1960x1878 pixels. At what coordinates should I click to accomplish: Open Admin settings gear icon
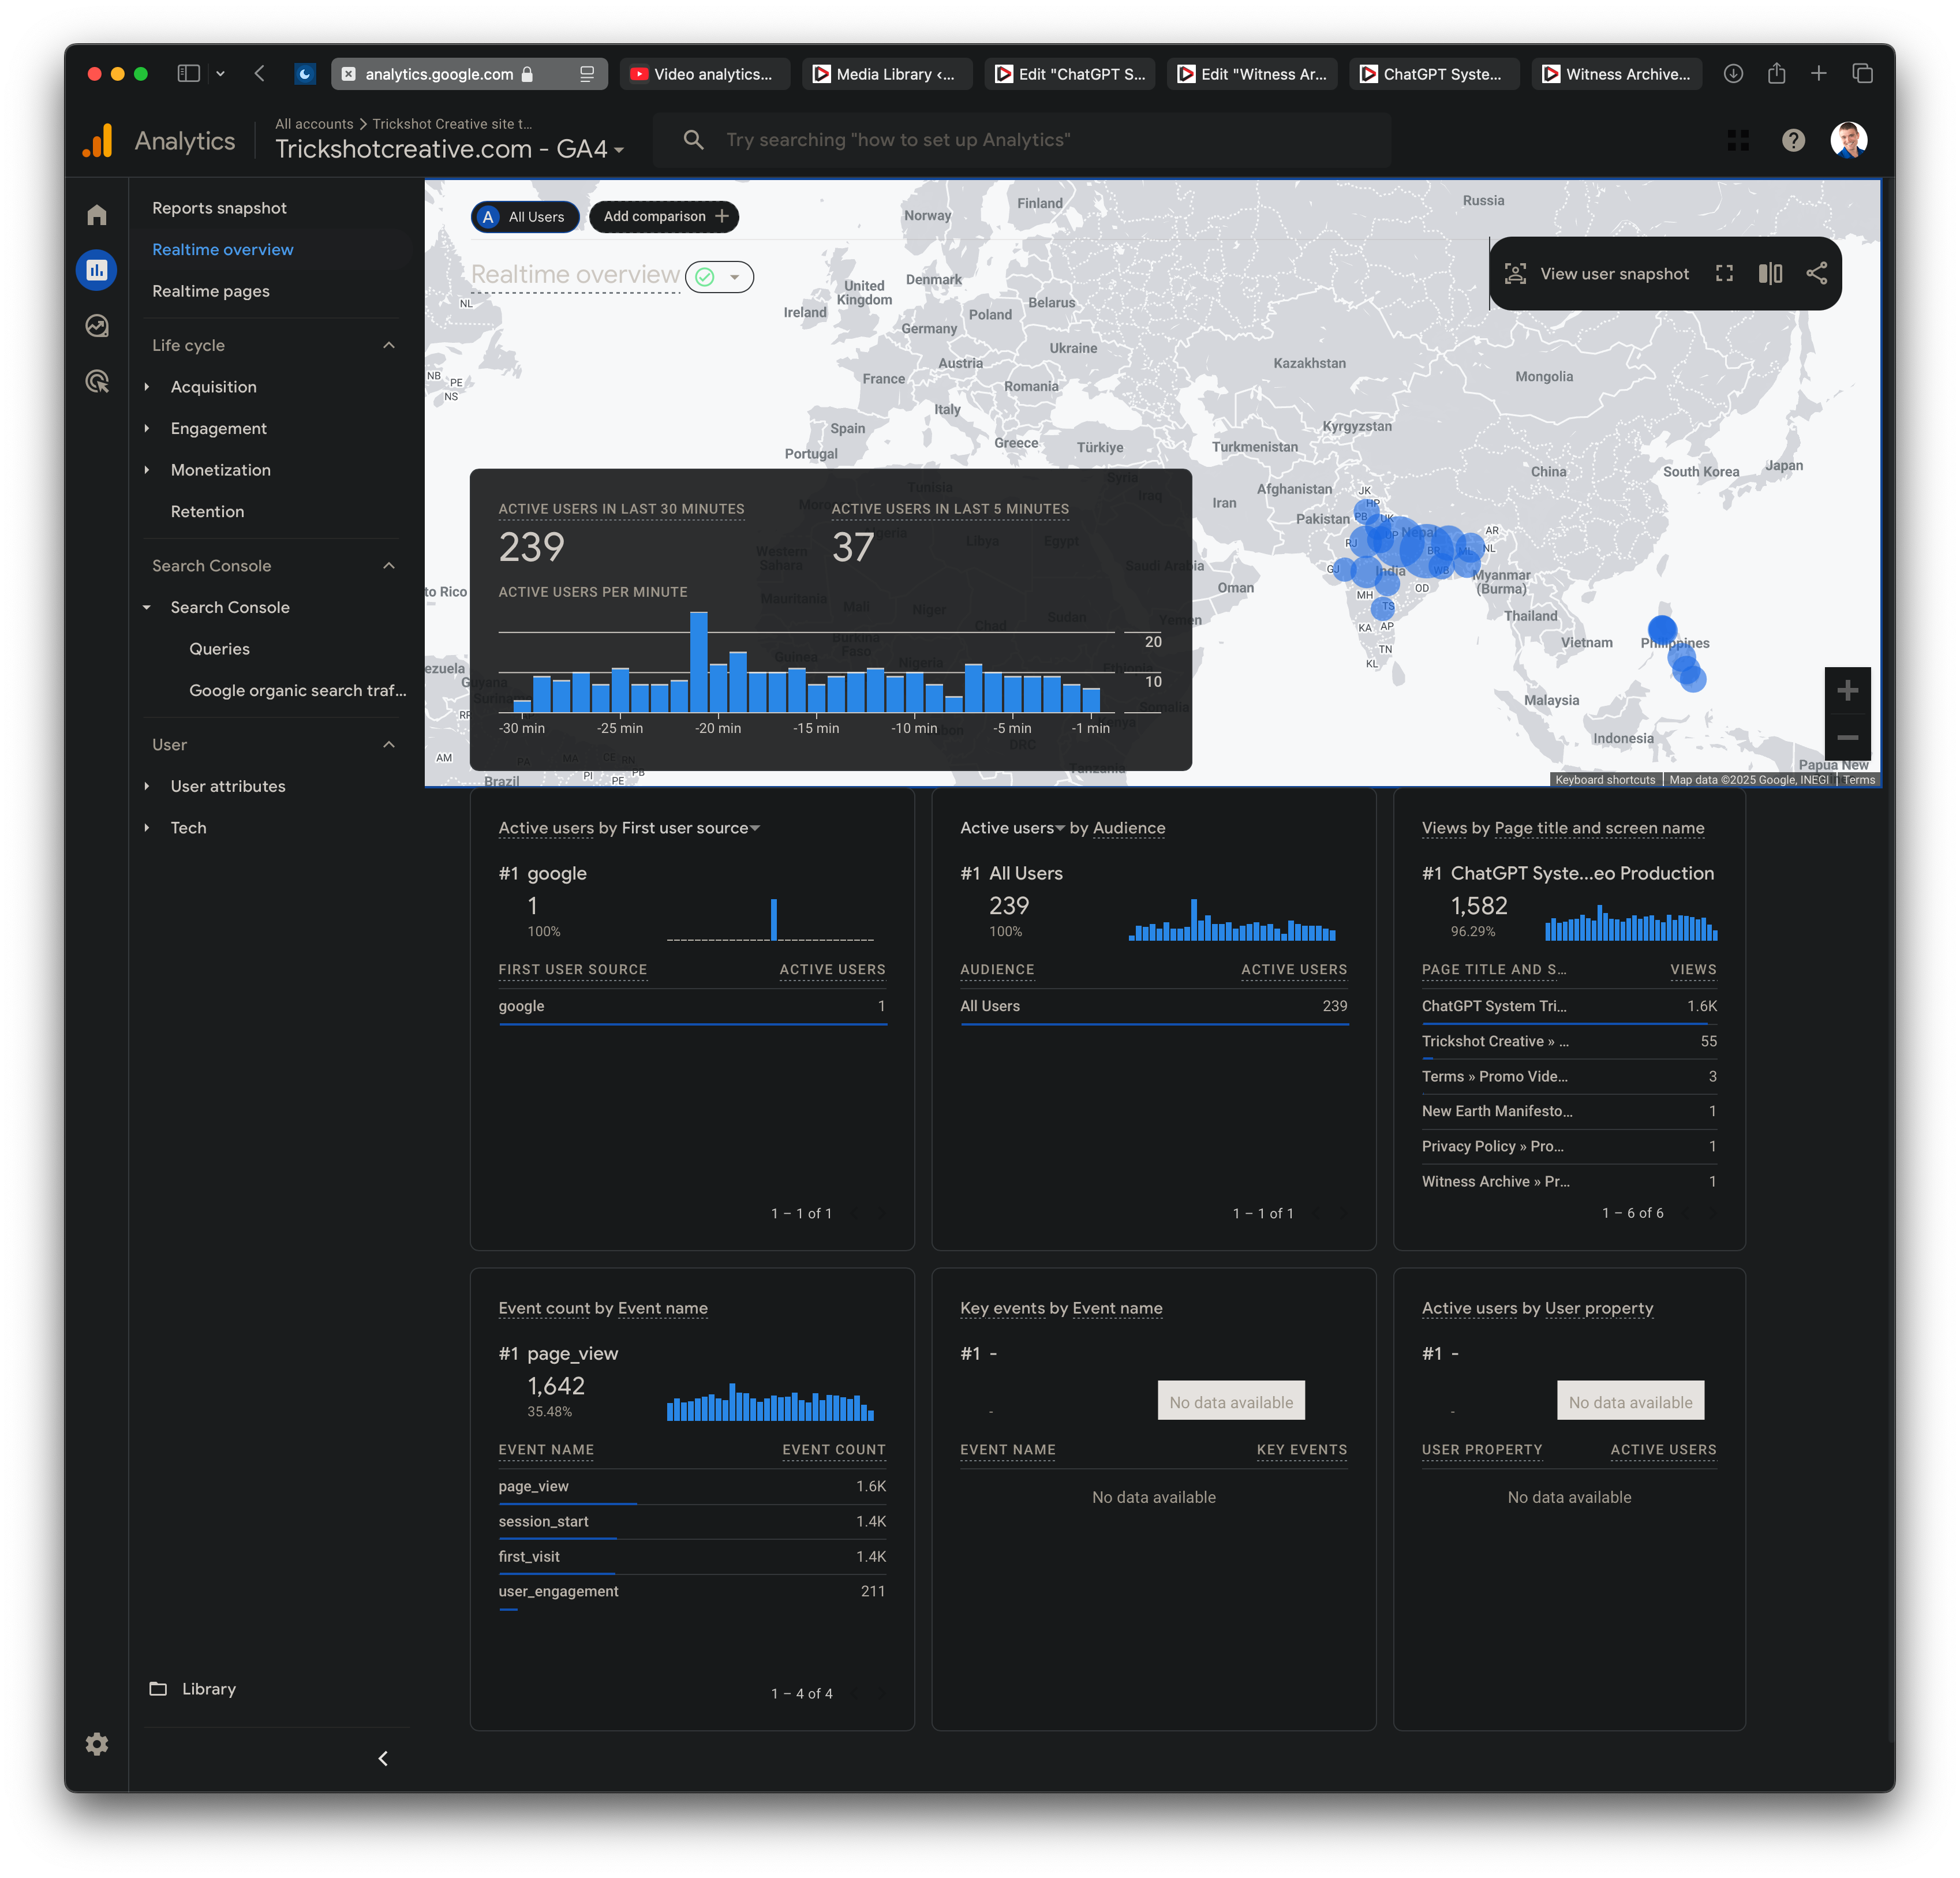tap(97, 1744)
